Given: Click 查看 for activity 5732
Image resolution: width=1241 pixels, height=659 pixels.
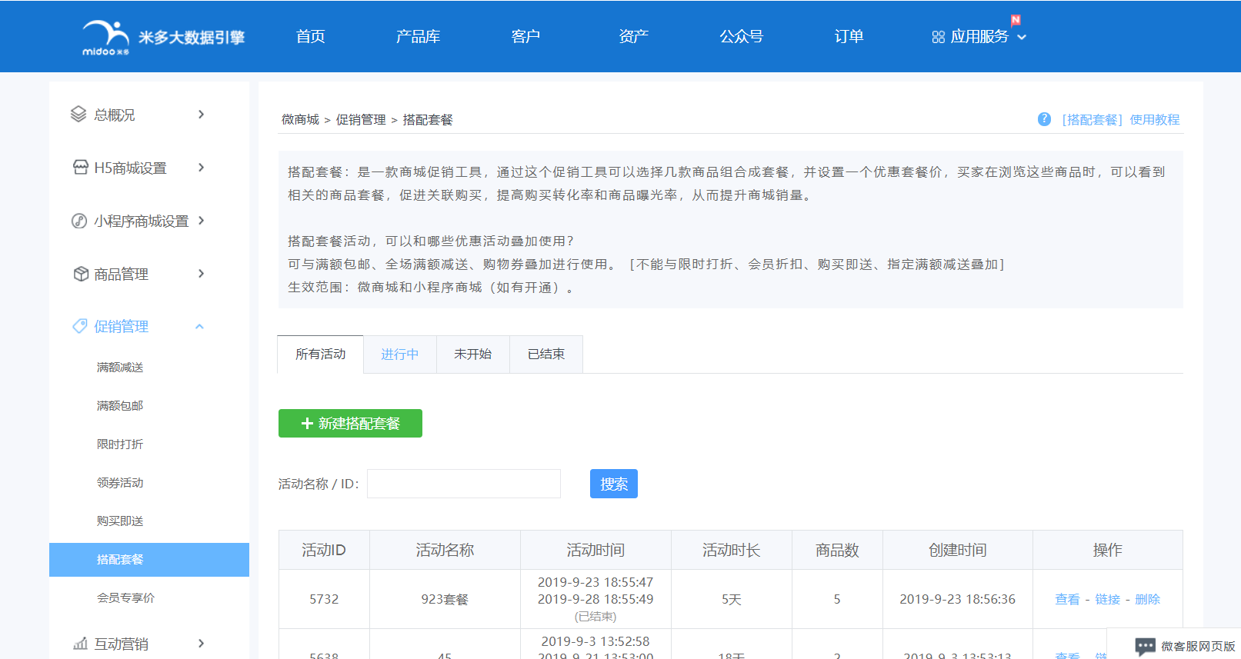Looking at the screenshot, I should (1067, 599).
